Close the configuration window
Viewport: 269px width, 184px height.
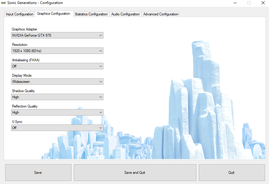coord(263,3)
